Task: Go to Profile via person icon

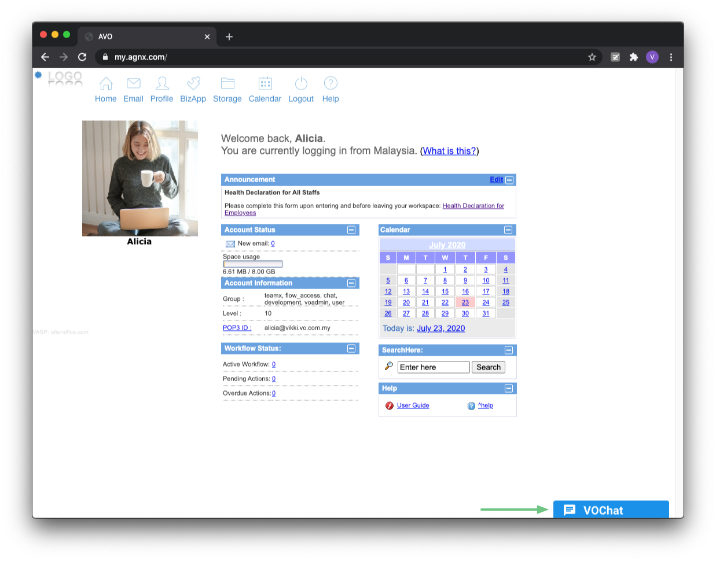Action: click(162, 84)
